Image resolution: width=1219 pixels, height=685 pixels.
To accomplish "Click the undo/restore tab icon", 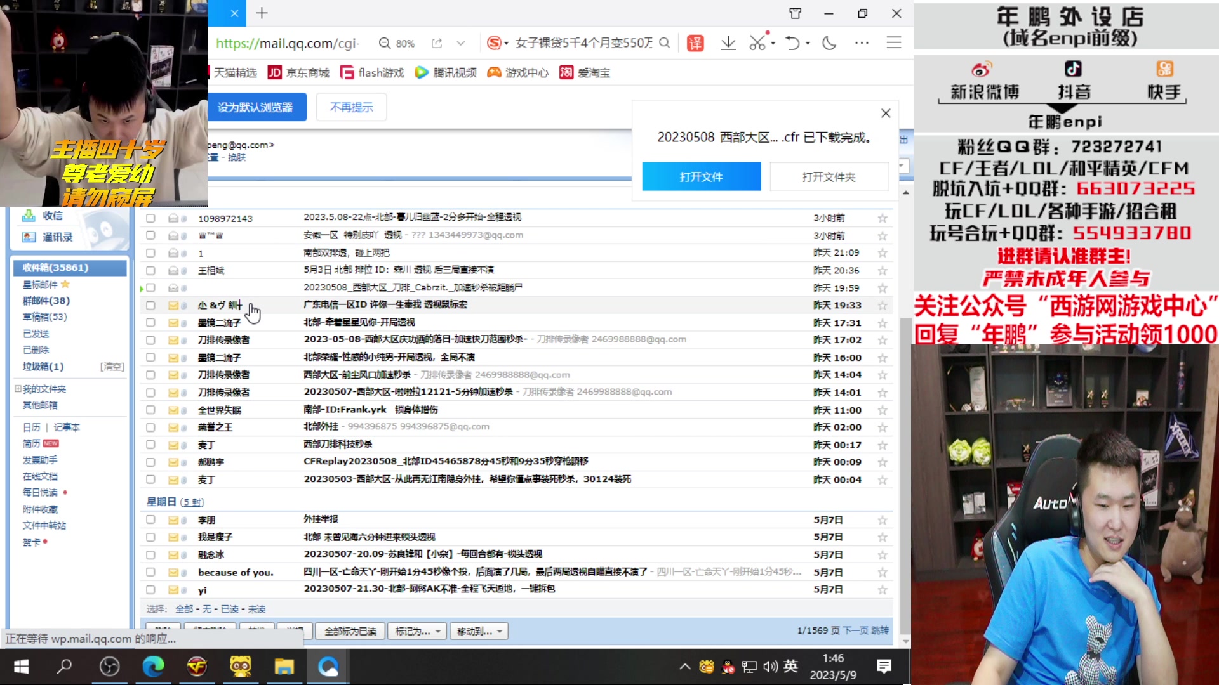I will click(792, 43).
